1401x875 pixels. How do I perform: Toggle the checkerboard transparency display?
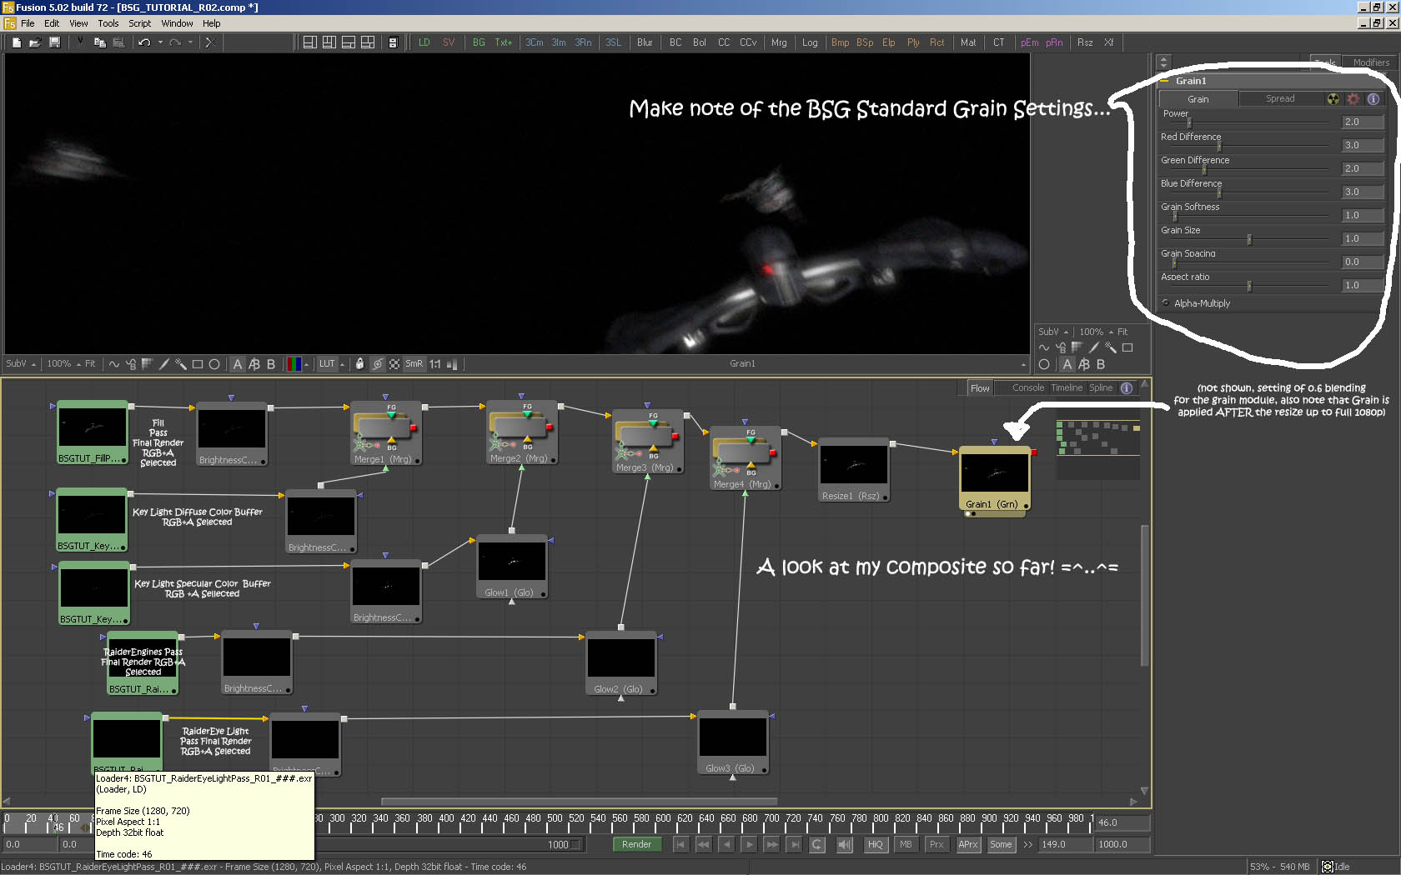click(x=394, y=364)
